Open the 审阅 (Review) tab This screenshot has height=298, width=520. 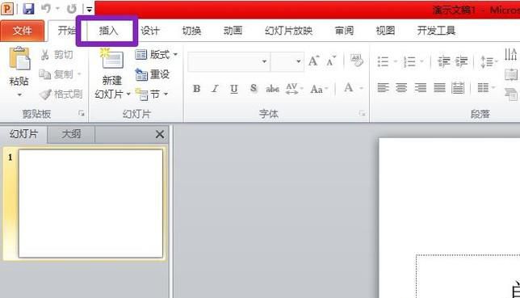pyautogui.click(x=344, y=31)
